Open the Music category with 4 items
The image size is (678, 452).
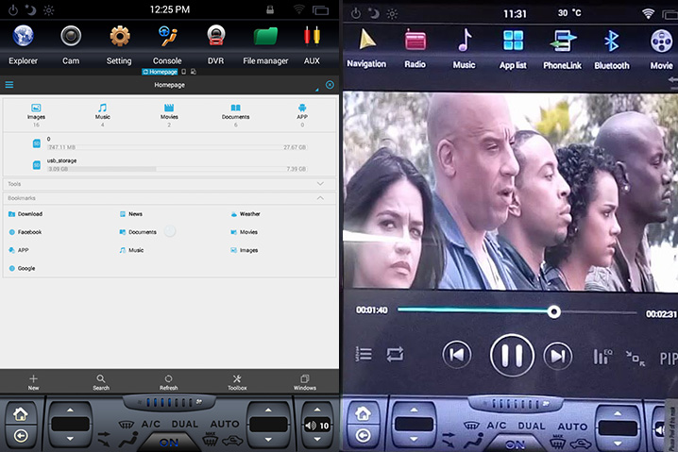(103, 115)
